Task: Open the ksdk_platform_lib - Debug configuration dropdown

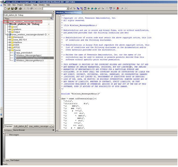Action: [52, 15]
